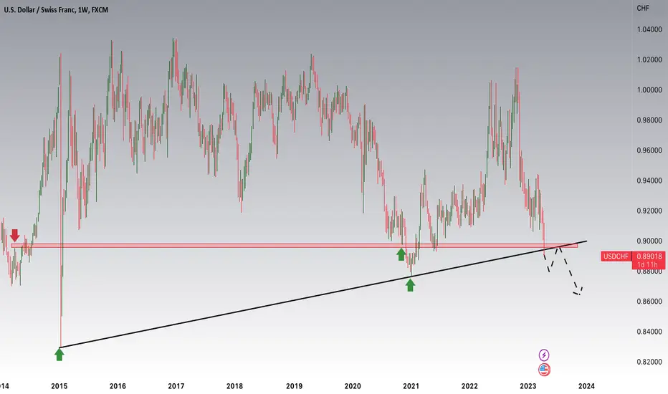This screenshot has height=394, width=668.
Task: Select the green up arrow at late 2020
Action: (401, 254)
